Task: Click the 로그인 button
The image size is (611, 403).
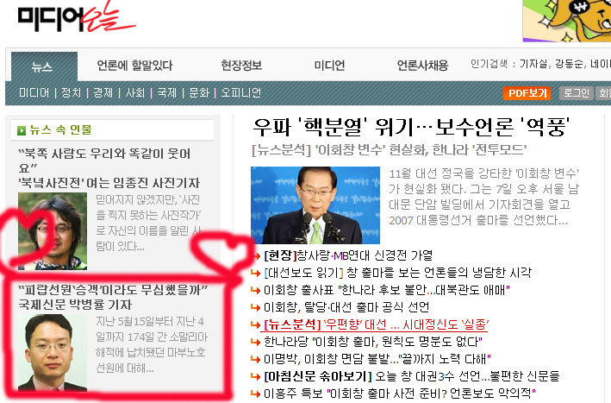Action: click(x=577, y=93)
